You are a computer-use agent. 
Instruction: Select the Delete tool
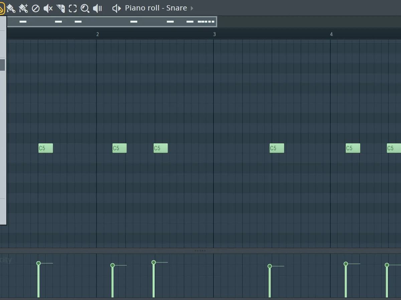tap(35, 8)
